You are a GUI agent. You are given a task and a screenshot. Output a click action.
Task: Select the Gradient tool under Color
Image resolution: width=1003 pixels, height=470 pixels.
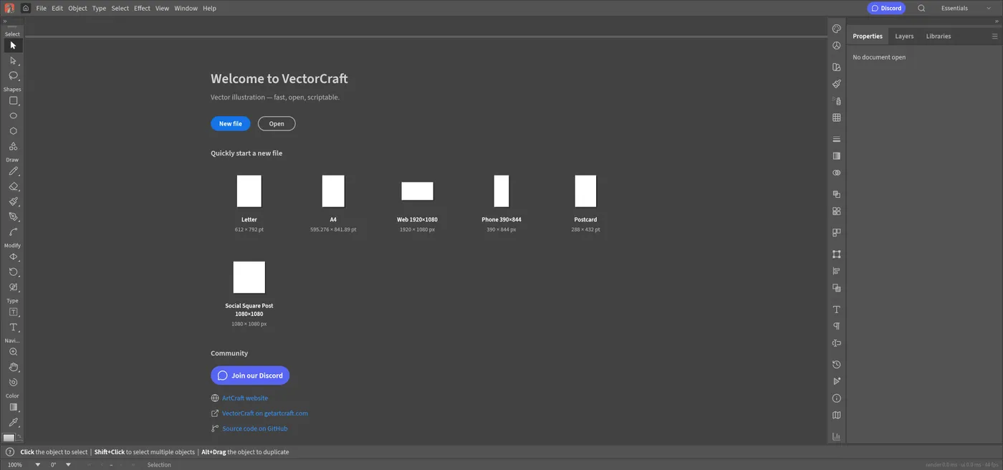pos(13,408)
